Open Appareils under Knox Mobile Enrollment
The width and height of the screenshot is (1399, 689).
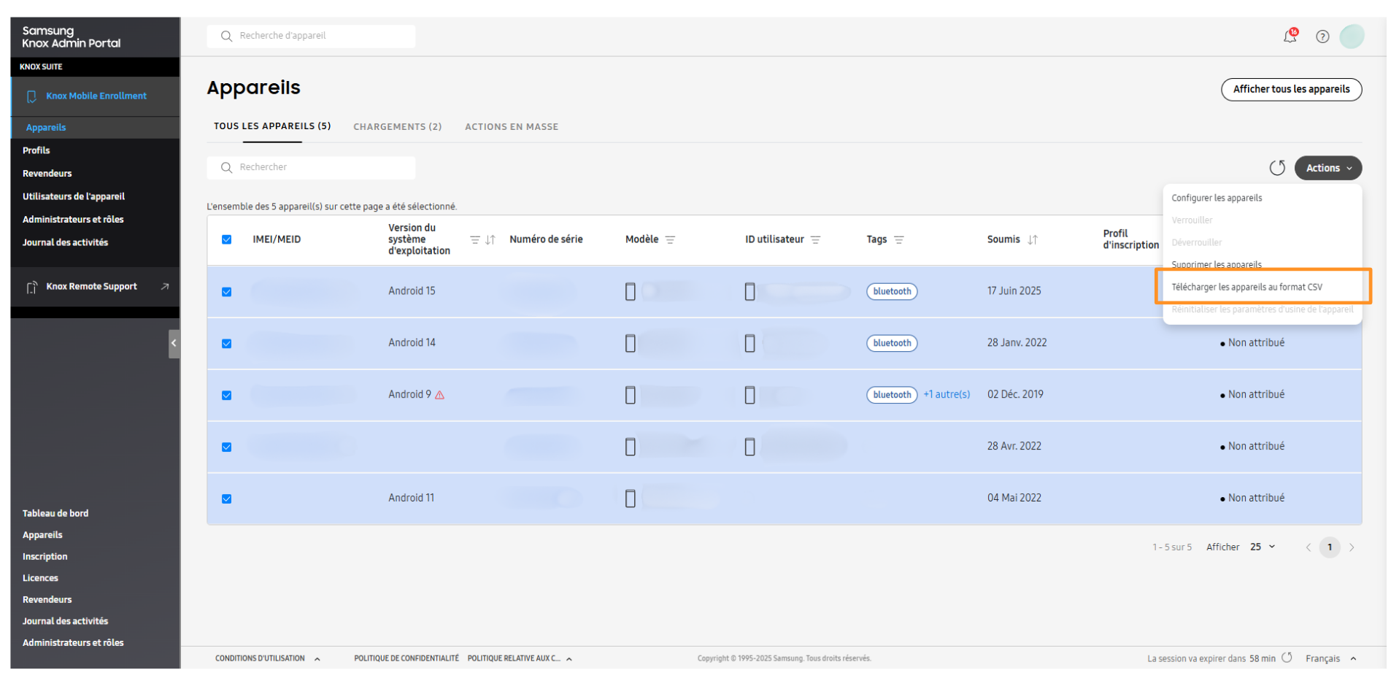click(46, 128)
